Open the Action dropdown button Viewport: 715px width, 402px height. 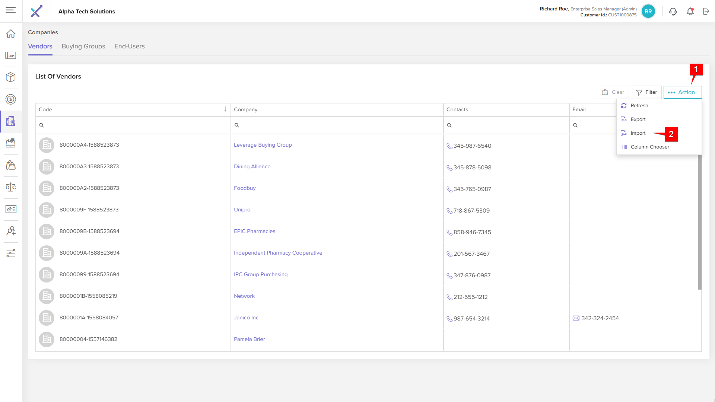pyautogui.click(x=682, y=92)
